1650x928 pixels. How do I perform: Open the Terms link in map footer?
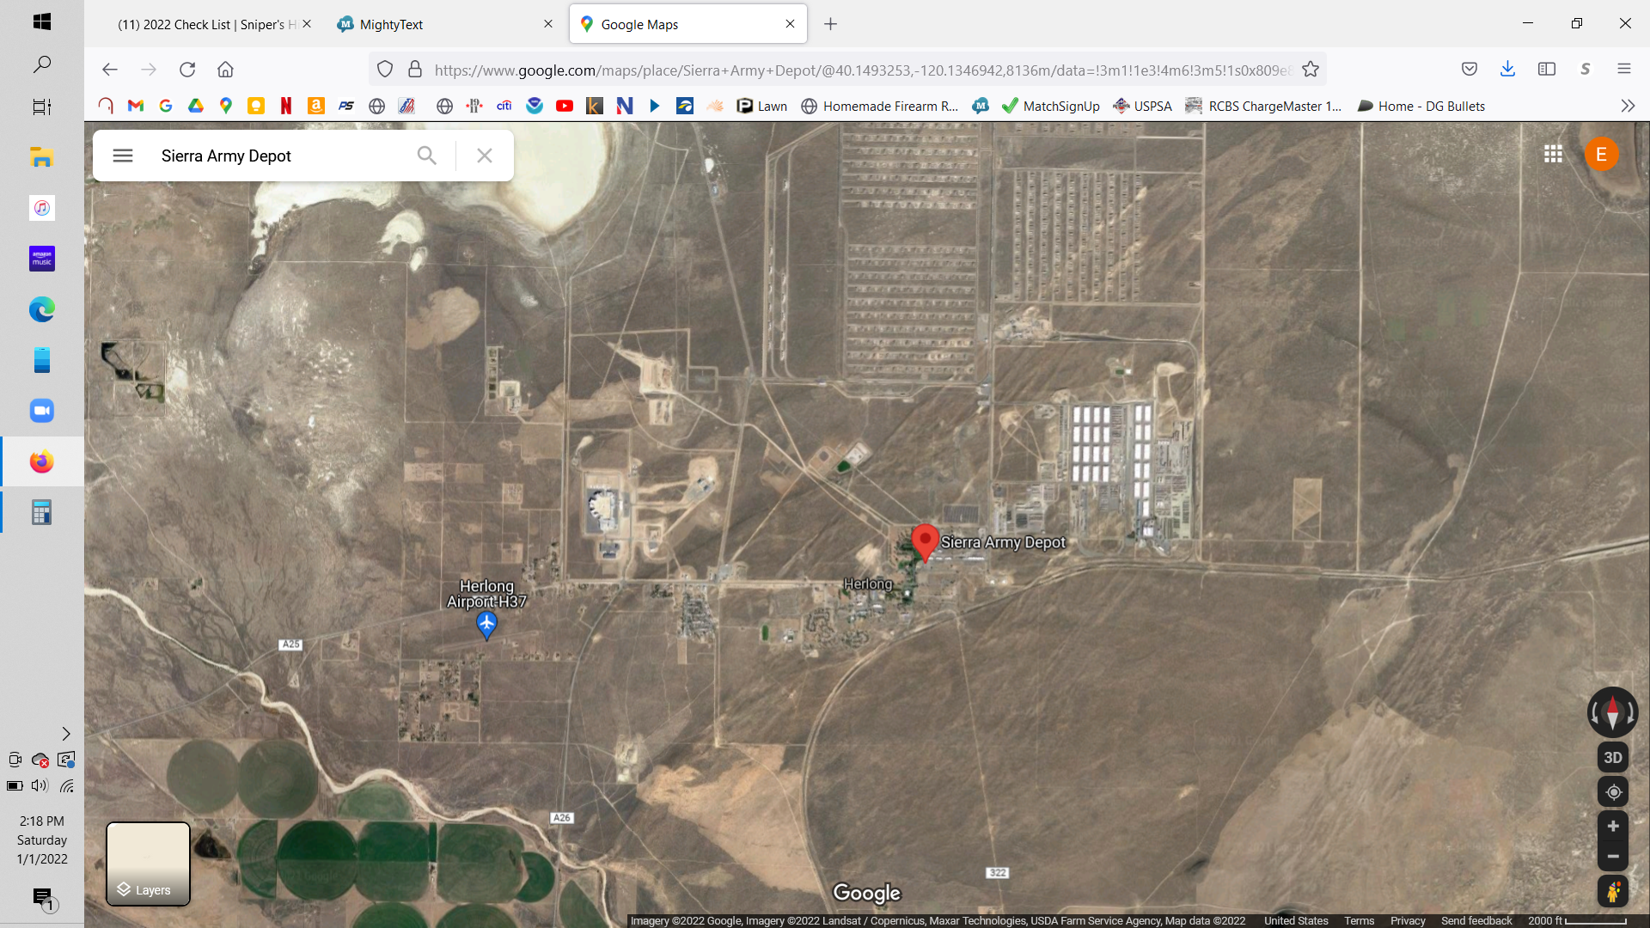(1359, 921)
